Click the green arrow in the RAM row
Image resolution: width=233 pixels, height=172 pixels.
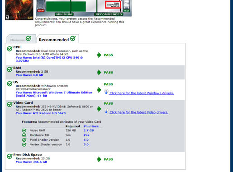point(99,72)
